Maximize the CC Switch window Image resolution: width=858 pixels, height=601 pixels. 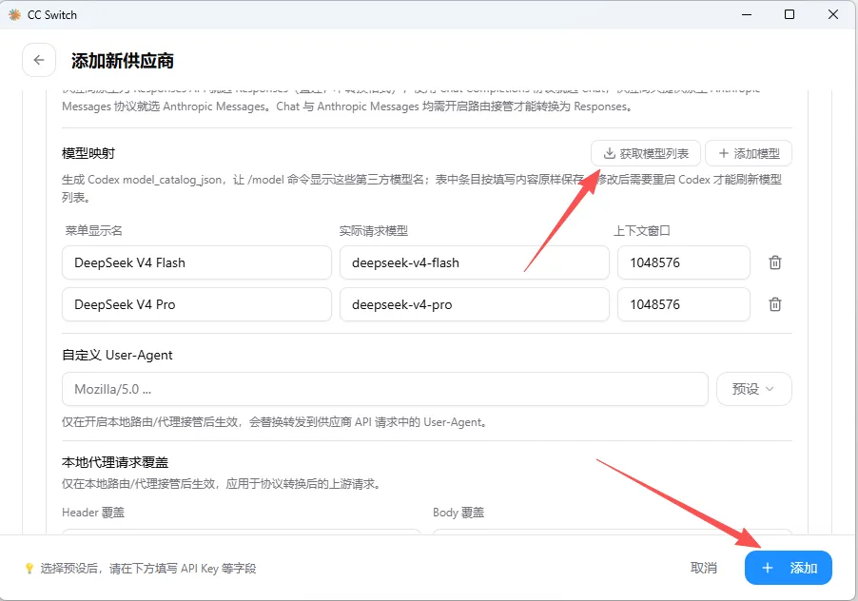(x=790, y=14)
